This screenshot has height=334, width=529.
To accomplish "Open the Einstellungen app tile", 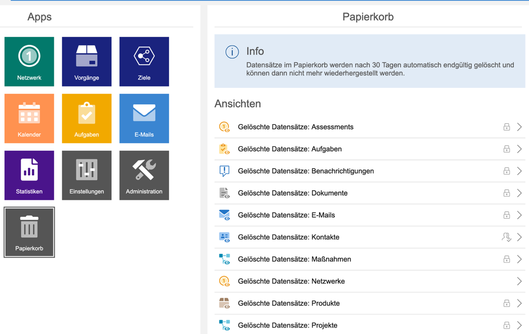I will pos(87,175).
